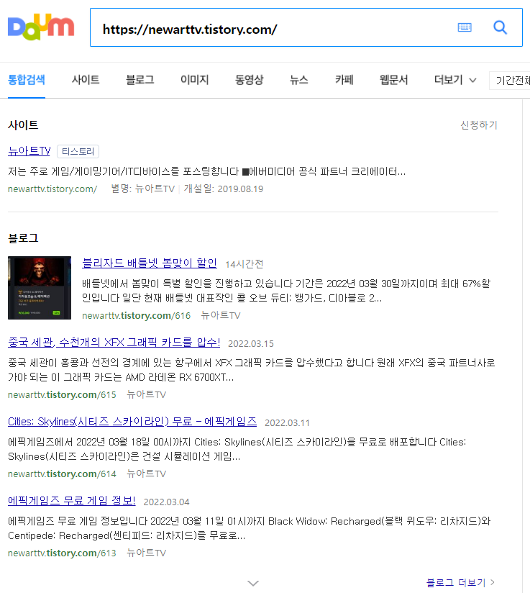Open newarttv.tistory.com/ site URL
Viewport: 530px width, 593px height.
coord(52,189)
